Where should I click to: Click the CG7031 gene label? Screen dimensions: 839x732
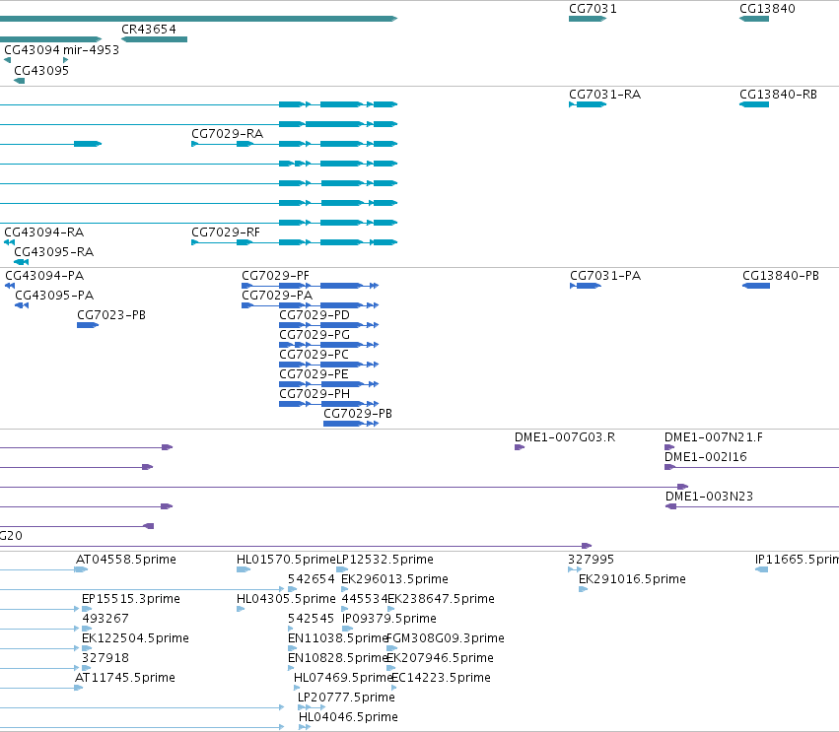[593, 9]
